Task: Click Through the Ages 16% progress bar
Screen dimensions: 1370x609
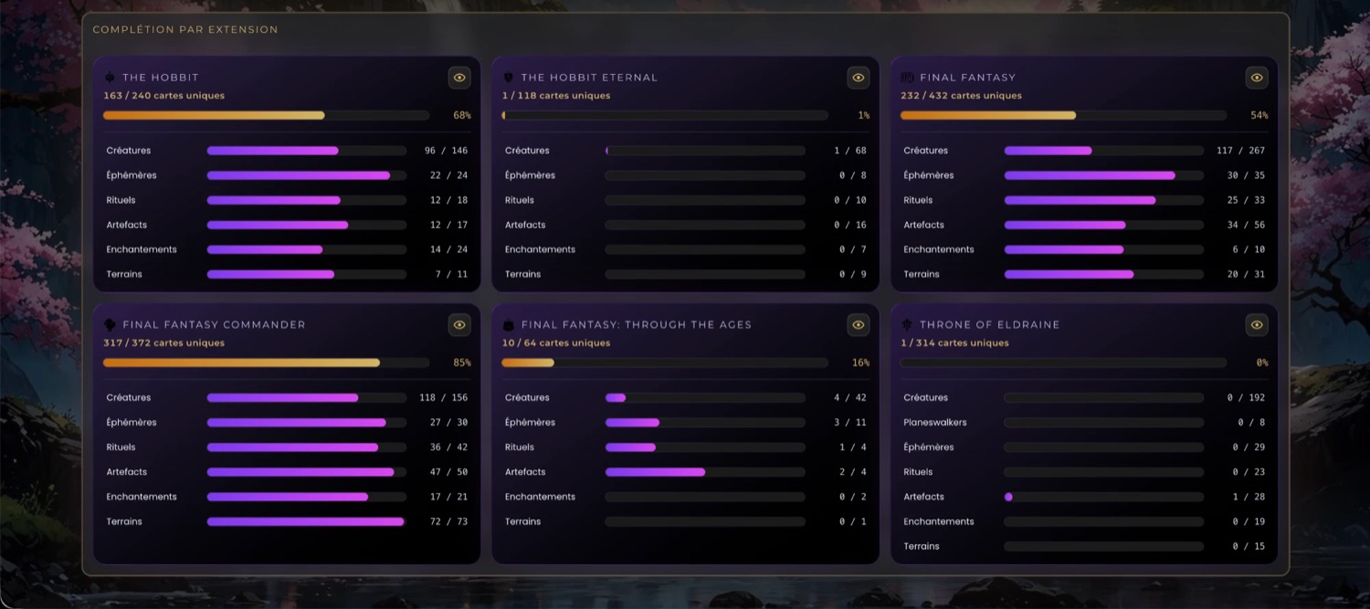Action: (665, 363)
